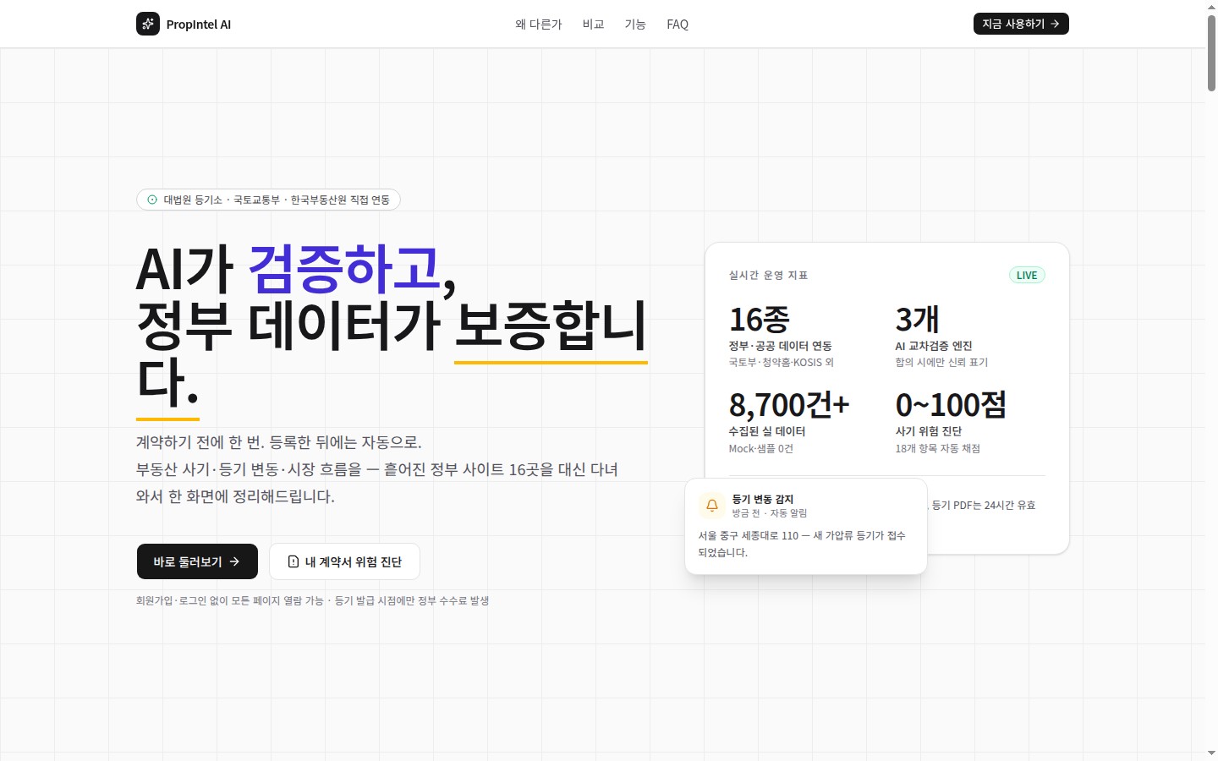The image size is (1218, 761).
Task: Click the 0~100점 fraud risk stat
Action: pyautogui.click(x=951, y=421)
